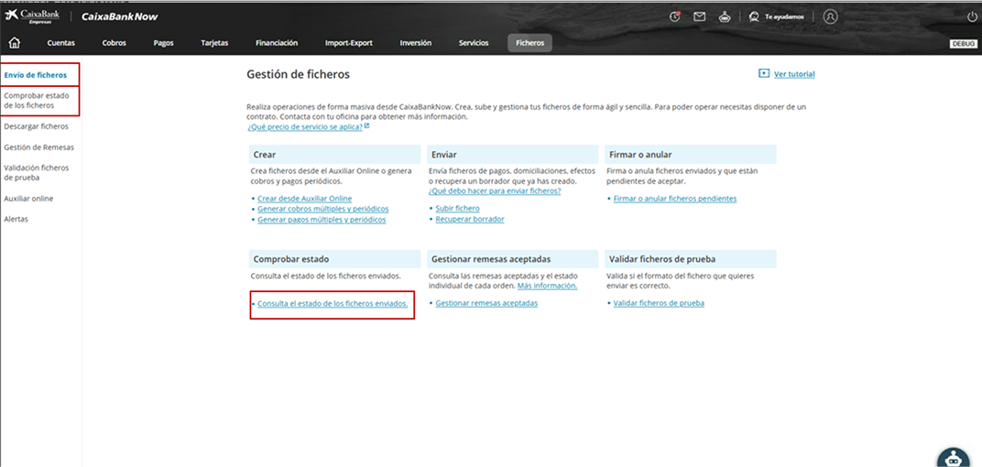Open the mailbox envelope icon
The width and height of the screenshot is (982, 467).
point(700,16)
